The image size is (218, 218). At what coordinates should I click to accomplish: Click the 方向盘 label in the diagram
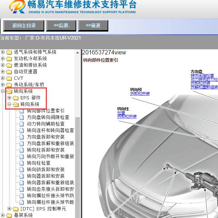(197, 72)
